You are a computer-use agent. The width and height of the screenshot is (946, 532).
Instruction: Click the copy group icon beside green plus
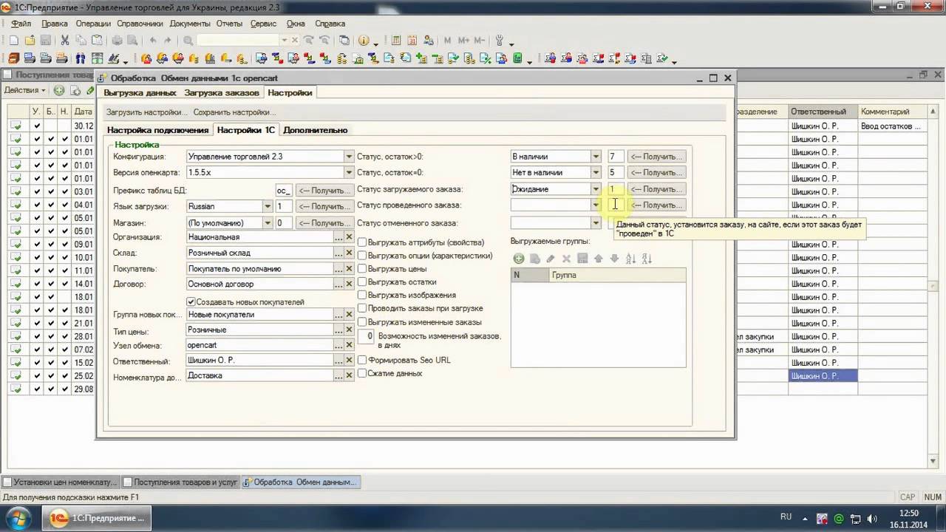(535, 259)
